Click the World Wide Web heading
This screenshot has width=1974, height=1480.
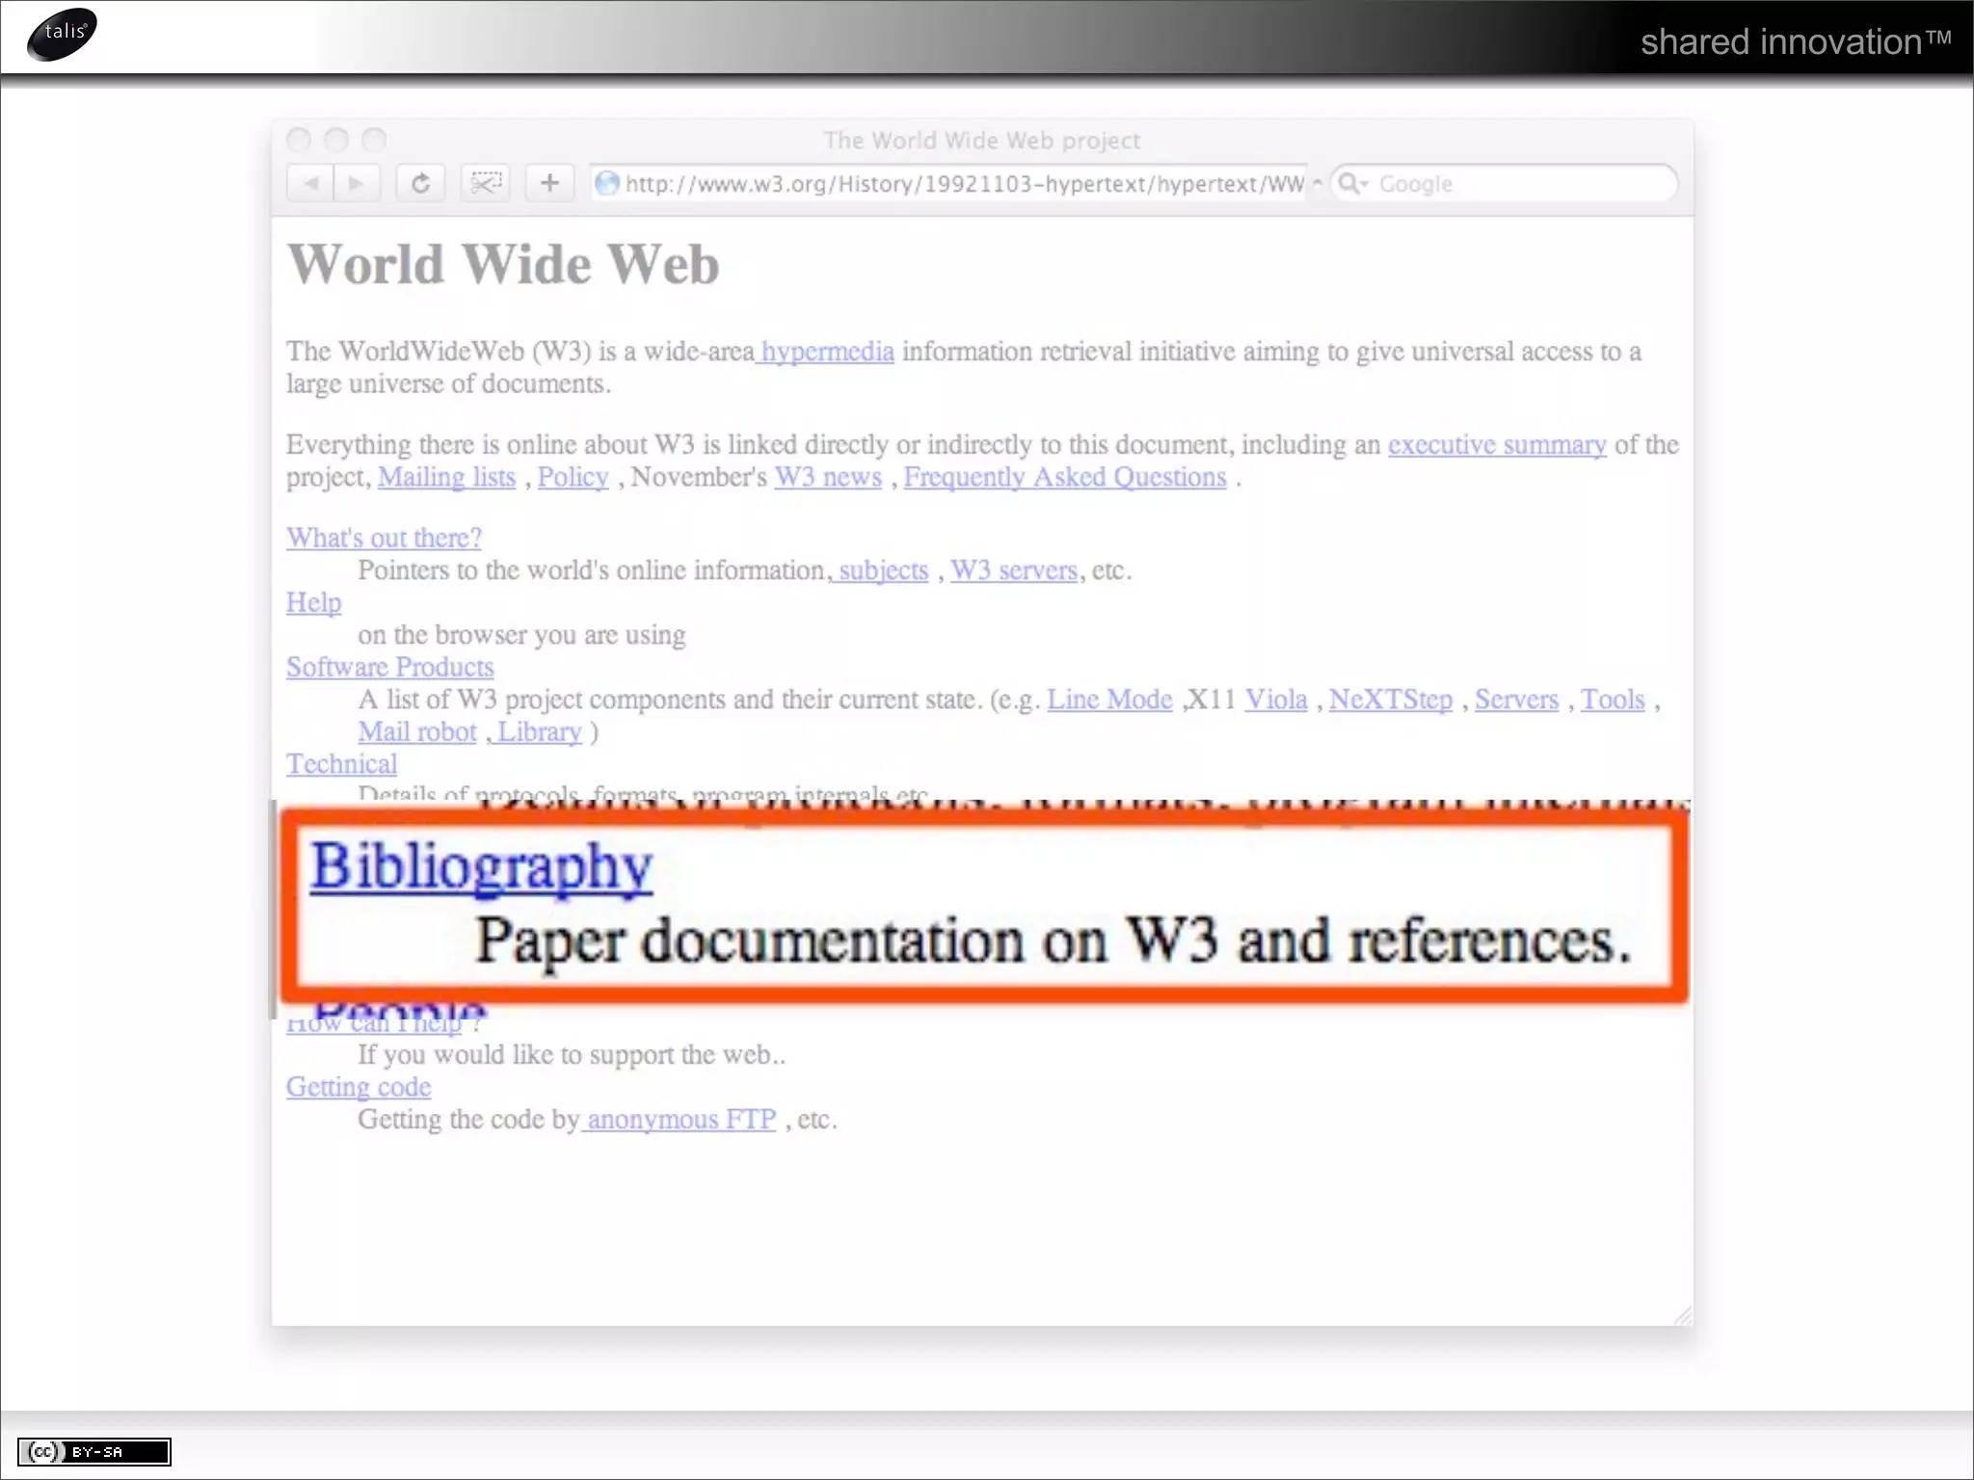(503, 264)
